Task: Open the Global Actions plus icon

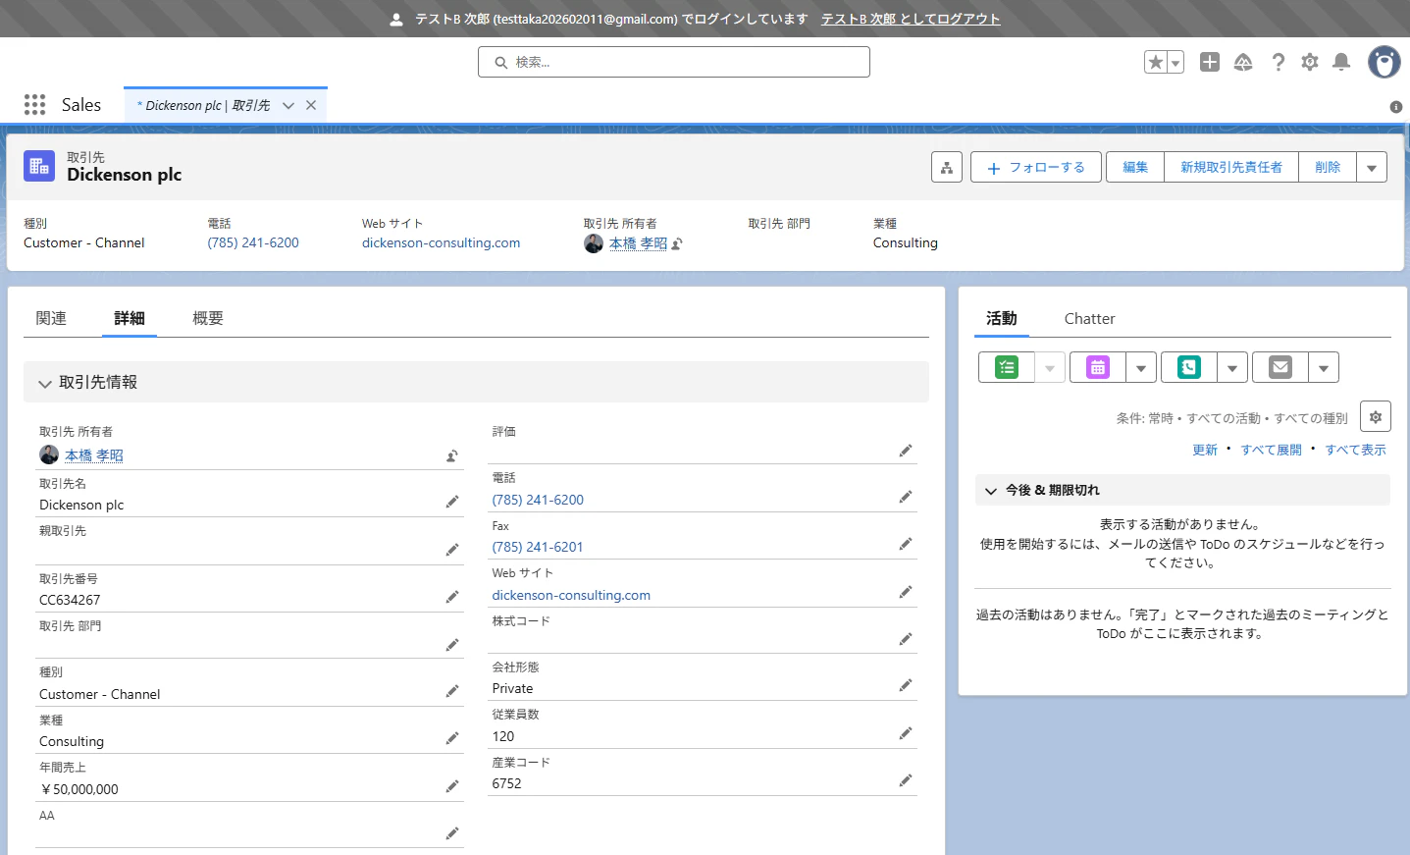Action: click(1210, 62)
